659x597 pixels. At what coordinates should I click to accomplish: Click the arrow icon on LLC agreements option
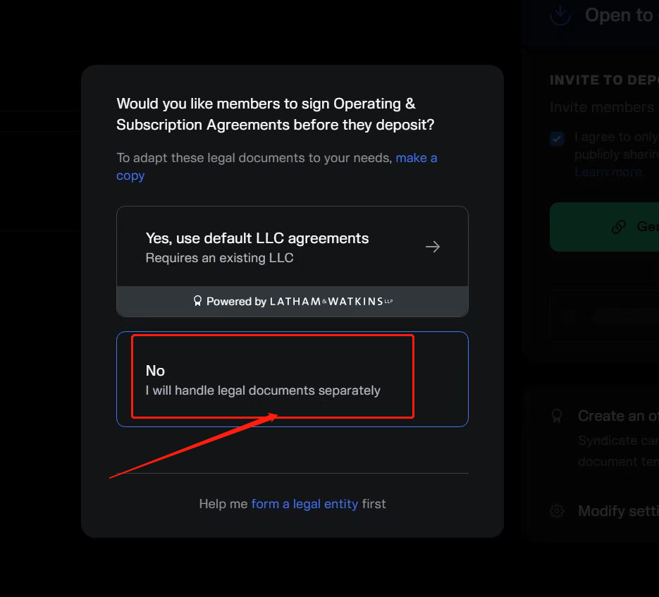click(433, 247)
